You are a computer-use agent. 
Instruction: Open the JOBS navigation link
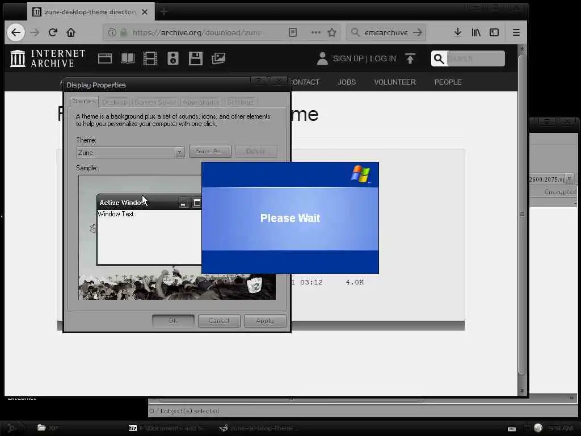tap(347, 82)
